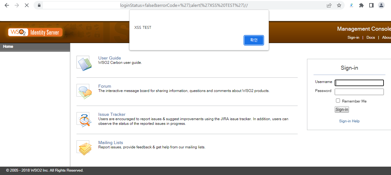The image size is (391, 175).
Task: Click the Sign-in panel heading
Action: pyautogui.click(x=349, y=68)
